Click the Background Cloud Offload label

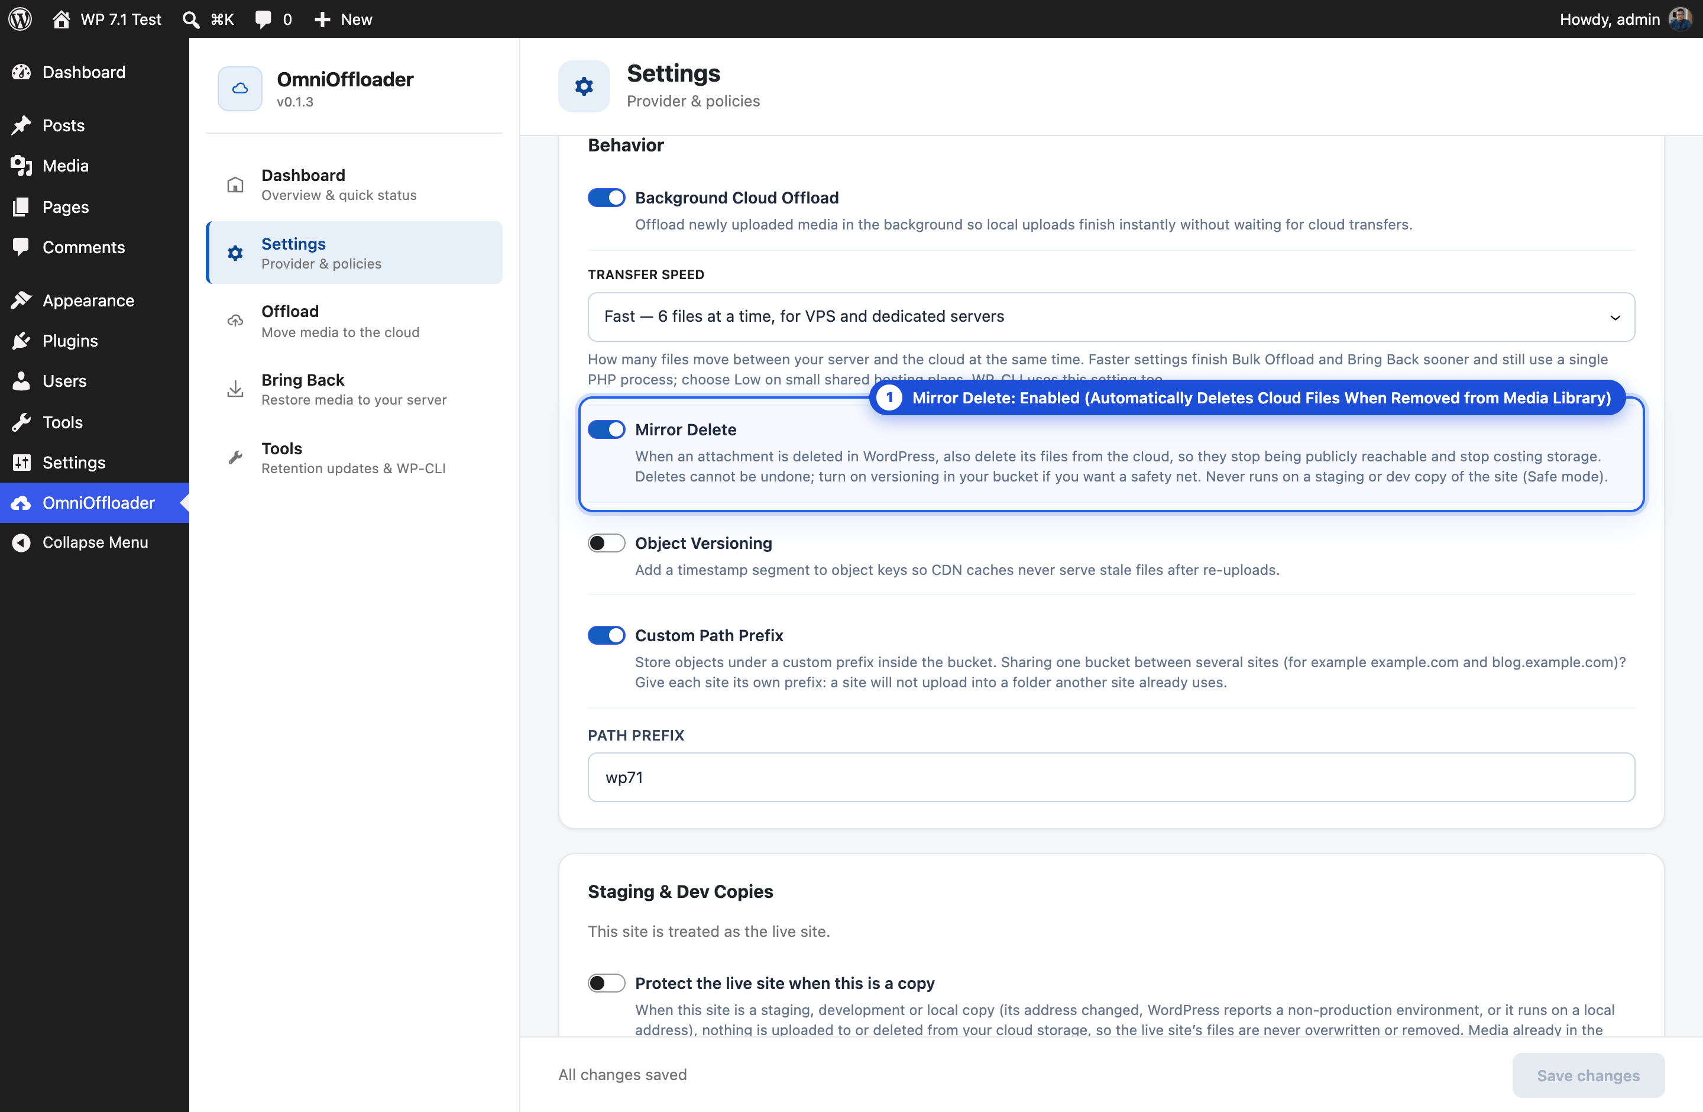pyautogui.click(x=737, y=198)
